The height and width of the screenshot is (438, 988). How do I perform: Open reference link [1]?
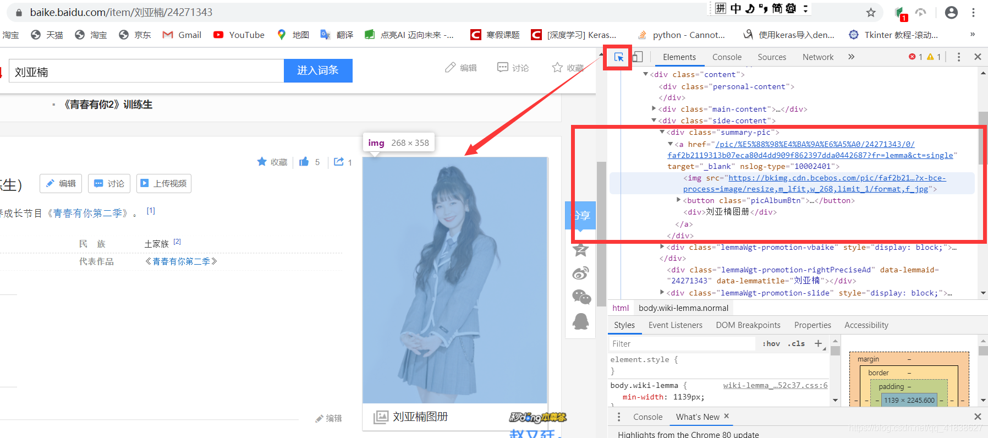(x=151, y=211)
